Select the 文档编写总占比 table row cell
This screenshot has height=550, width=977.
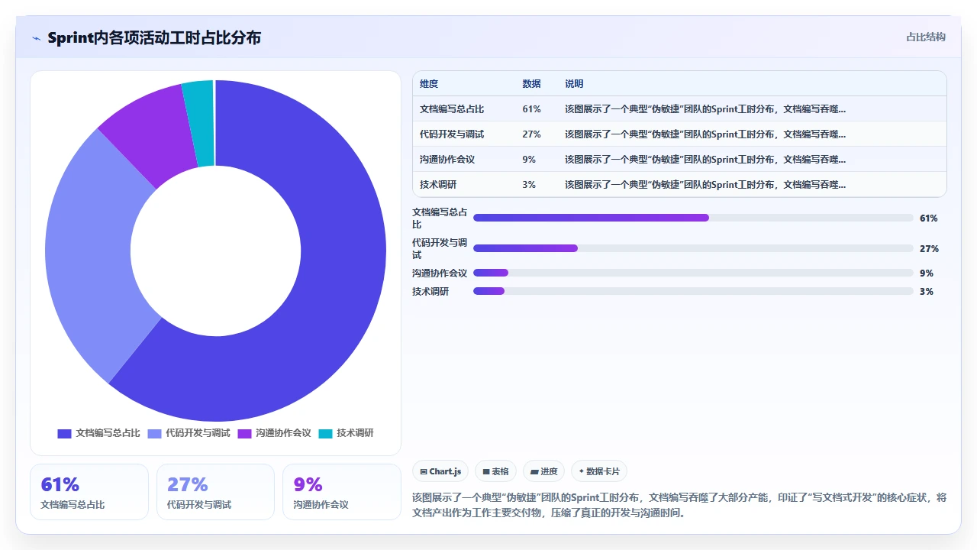point(452,109)
